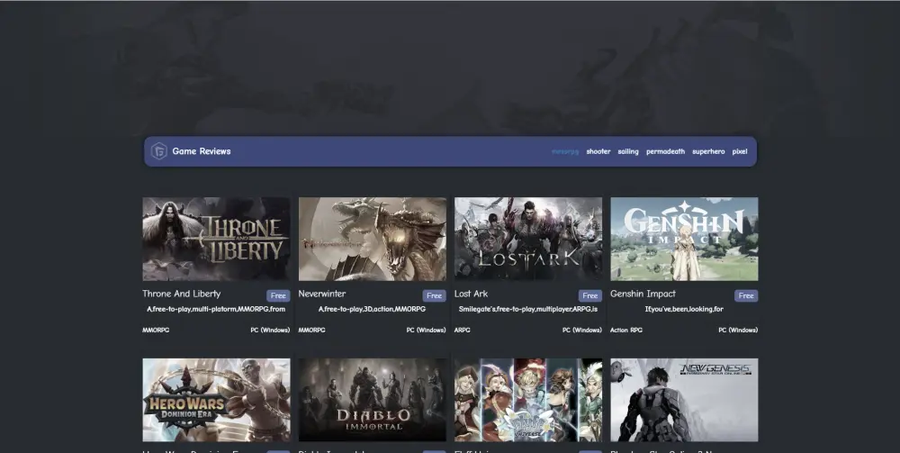This screenshot has width=900, height=453.
Task: Select the shooter category in navbar
Action: coord(598,151)
